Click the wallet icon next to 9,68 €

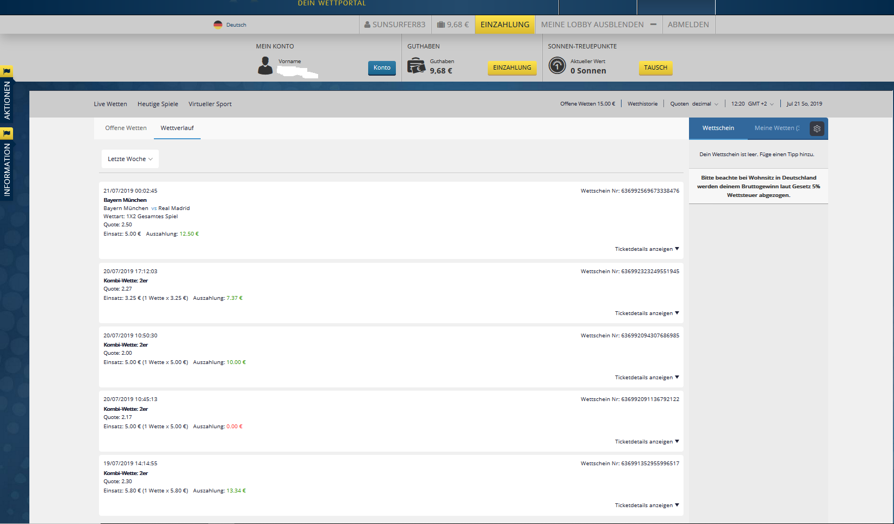click(x=441, y=24)
